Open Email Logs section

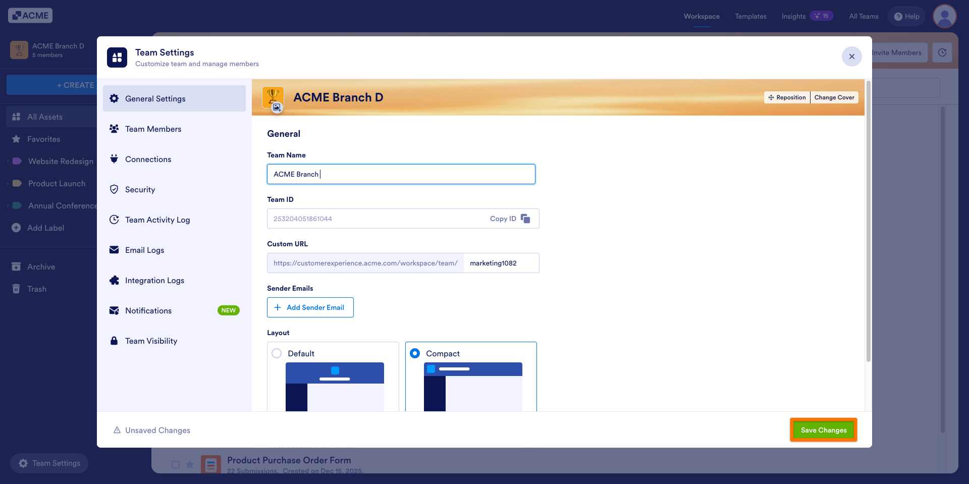(174, 250)
